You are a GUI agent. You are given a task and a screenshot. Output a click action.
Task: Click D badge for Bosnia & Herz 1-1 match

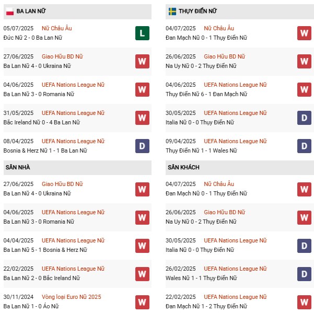(x=142, y=146)
